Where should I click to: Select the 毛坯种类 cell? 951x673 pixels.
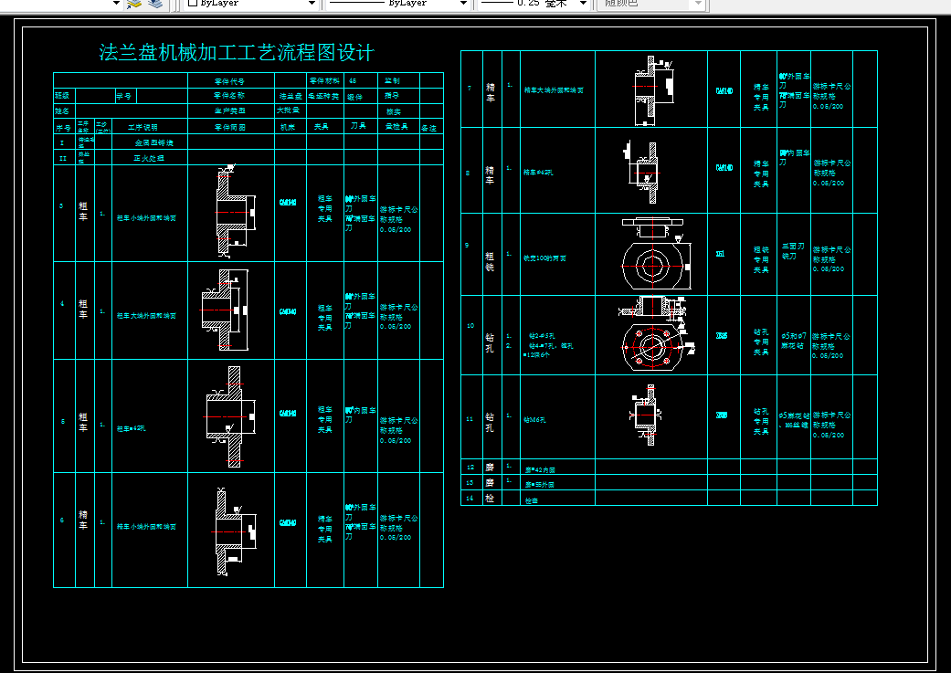pos(323,97)
